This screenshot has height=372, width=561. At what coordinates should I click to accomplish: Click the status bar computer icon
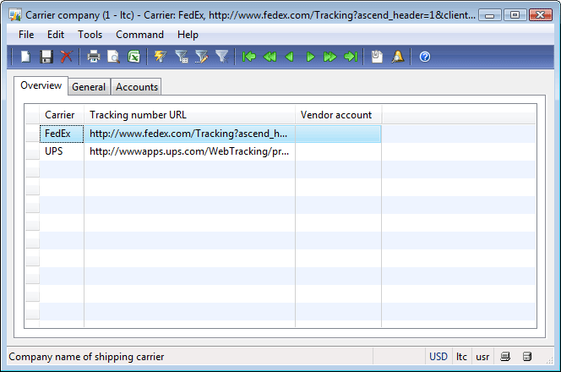[x=505, y=357]
